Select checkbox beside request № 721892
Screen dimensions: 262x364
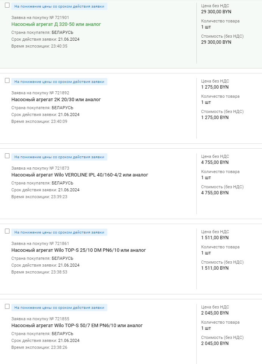click(7, 81)
